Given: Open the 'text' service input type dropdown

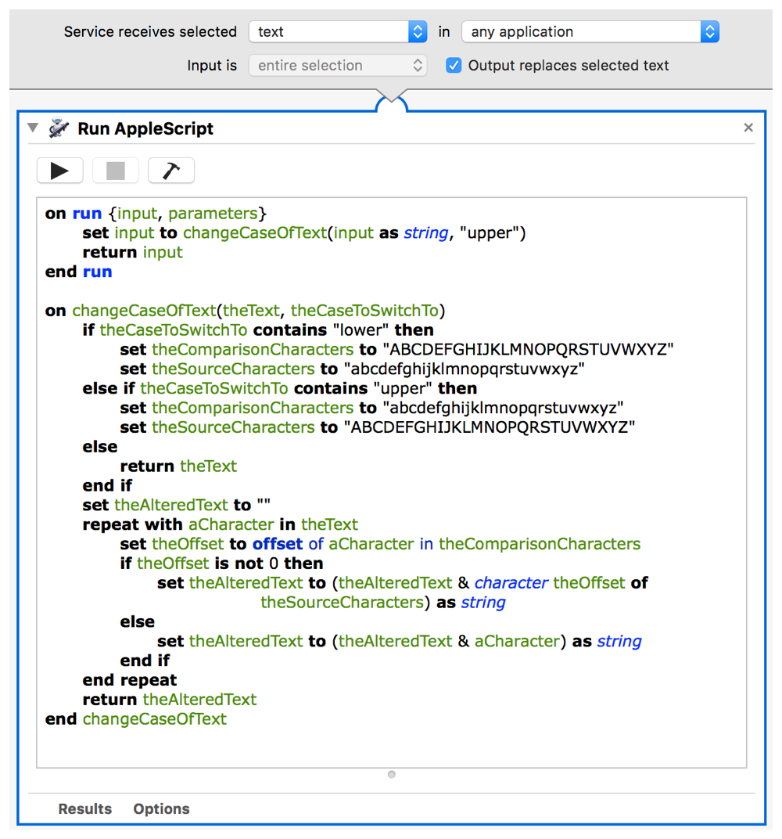Looking at the screenshot, I should pos(338,32).
